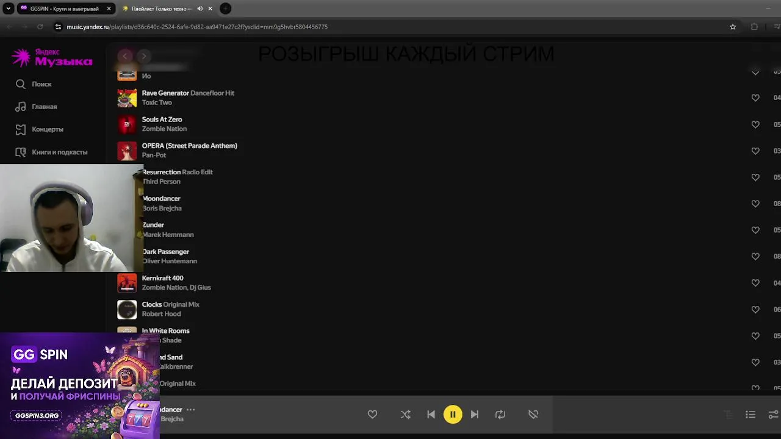
Task: Switch to the Плейлист Только техно tab
Action: click(161, 9)
